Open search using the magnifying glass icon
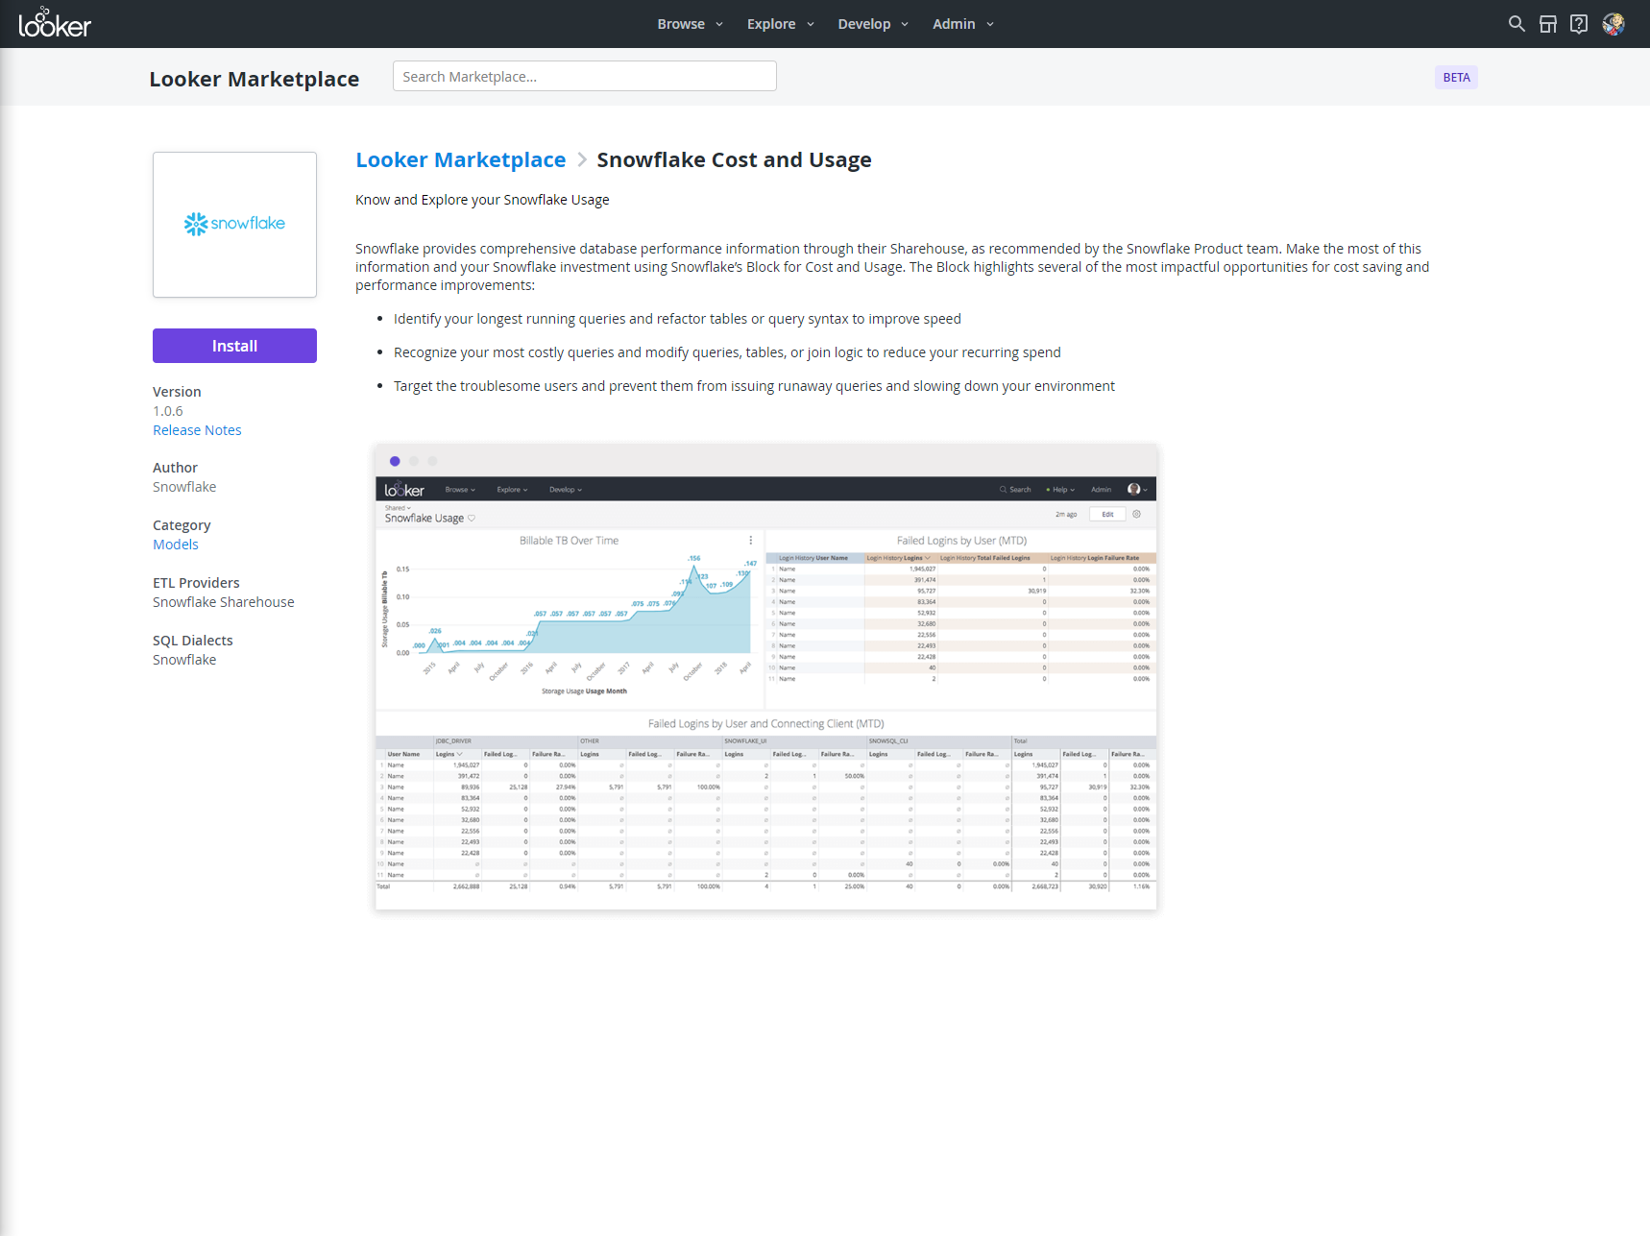Viewport: 1650px width, 1236px height. pos(1516,23)
